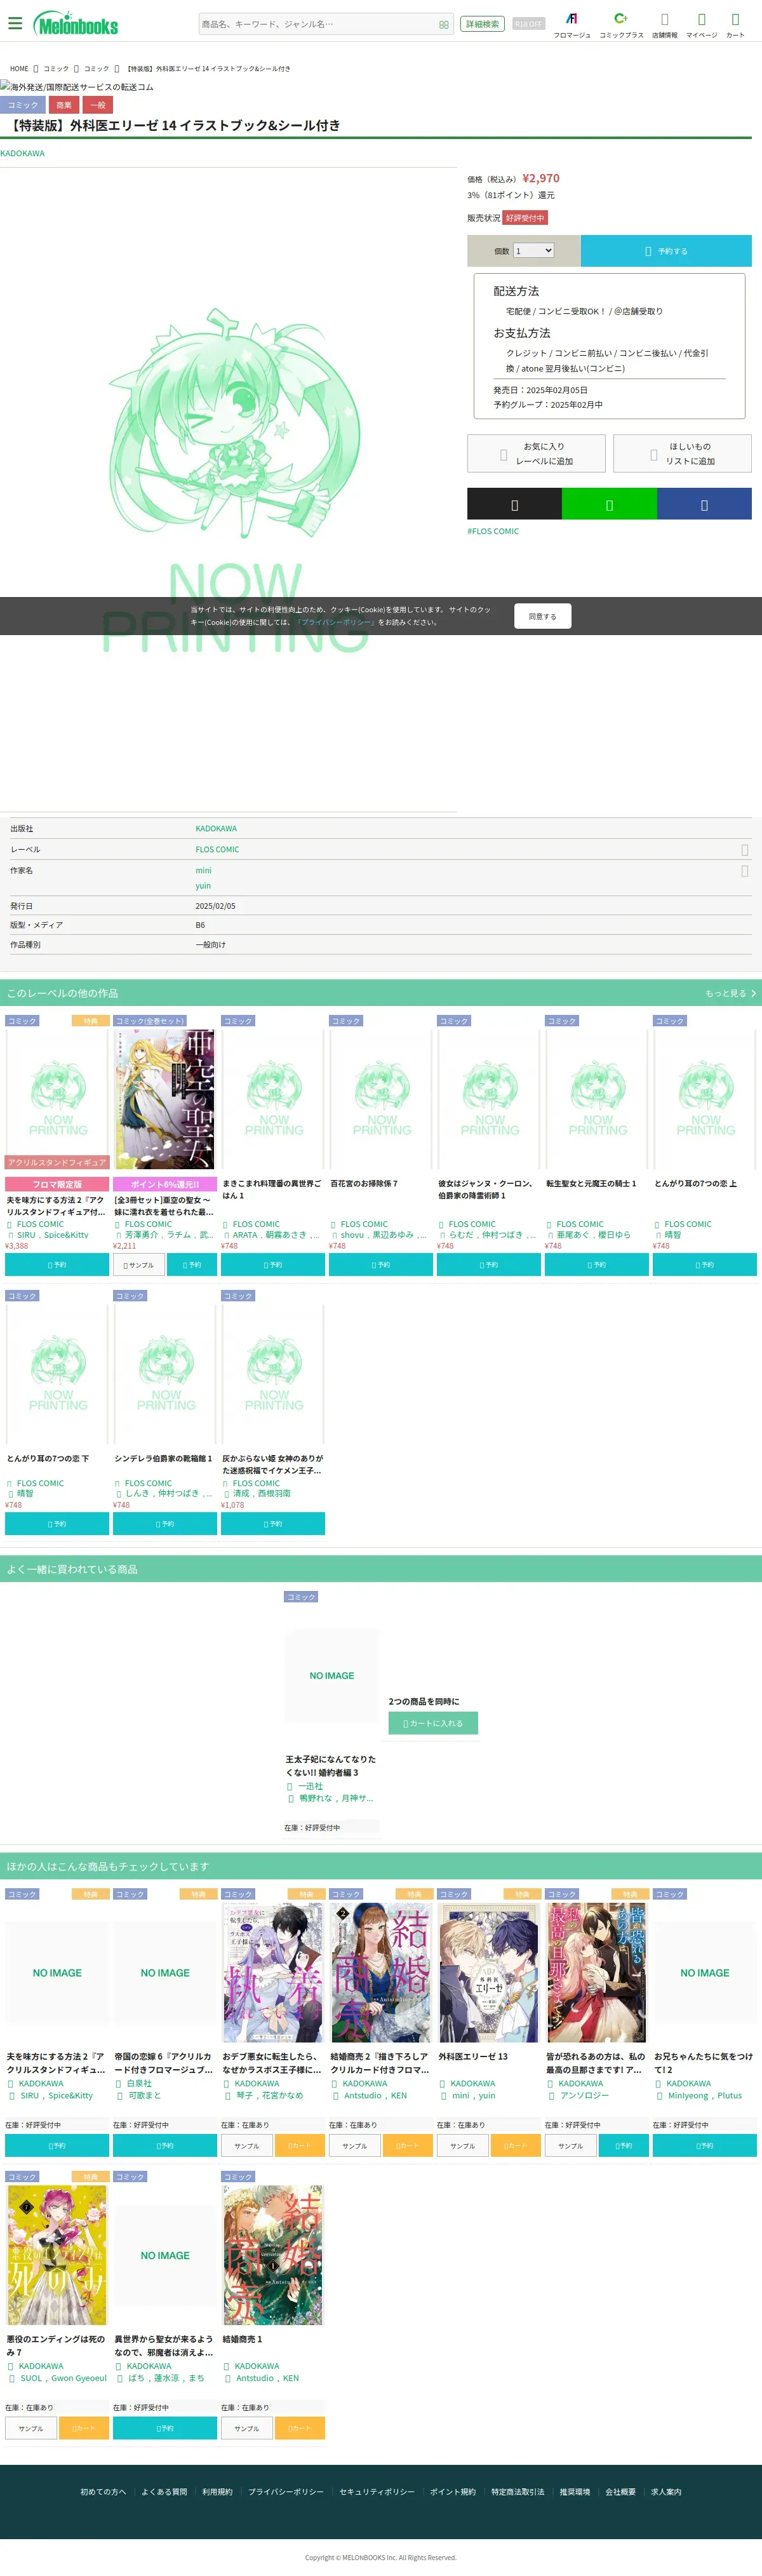Open the hamburger menu beside the Melonbooks logo

click(15, 23)
